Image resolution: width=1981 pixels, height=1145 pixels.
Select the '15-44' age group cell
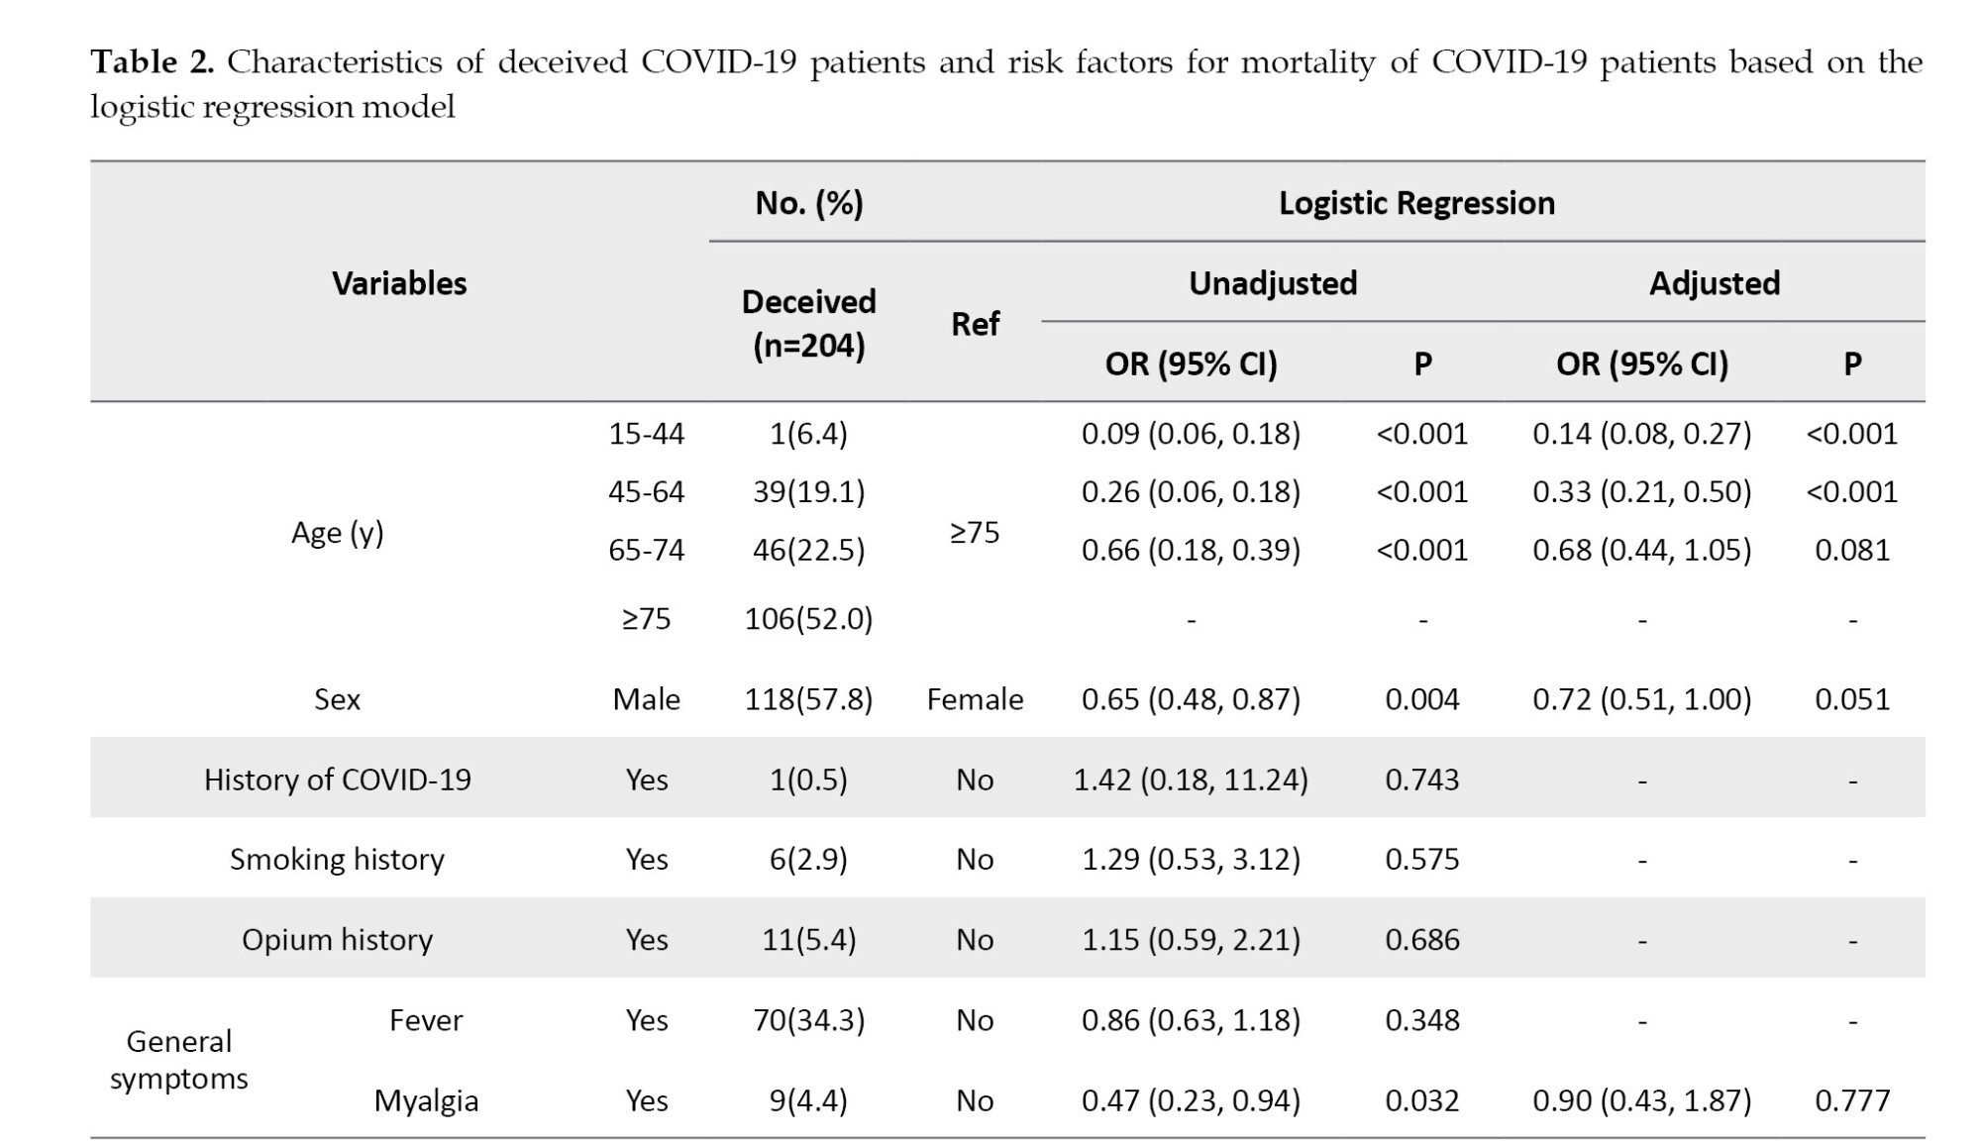(x=646, y=434)
